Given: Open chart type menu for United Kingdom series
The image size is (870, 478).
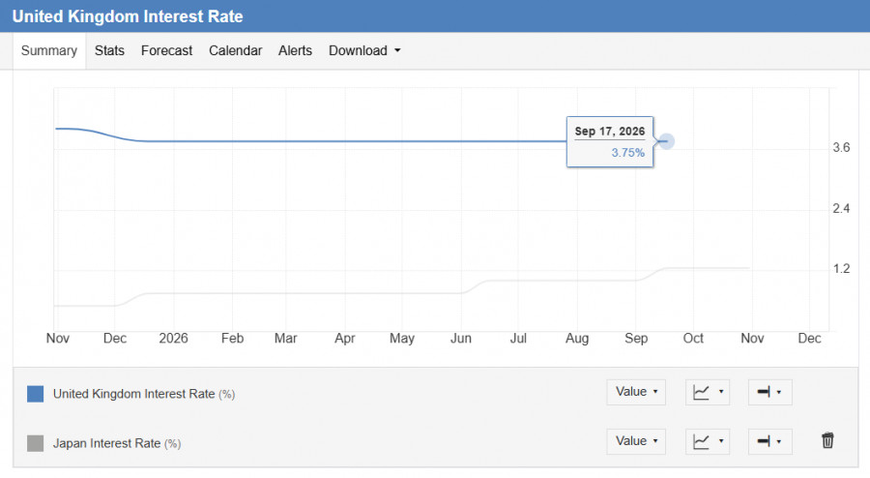Looking at the screenshot, I should [708, 393].
